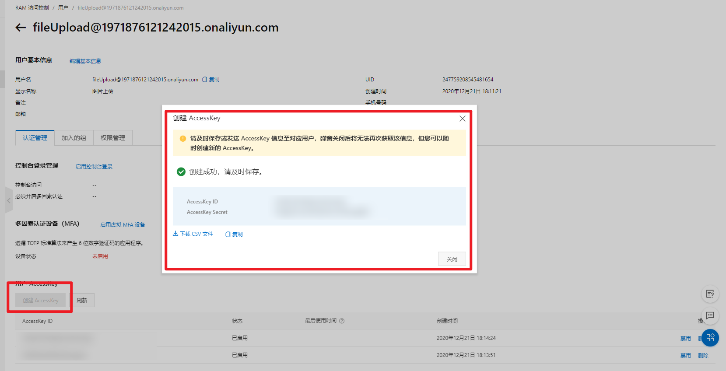
Task: Copy the username with the copy icon
Action: point(210,80)
